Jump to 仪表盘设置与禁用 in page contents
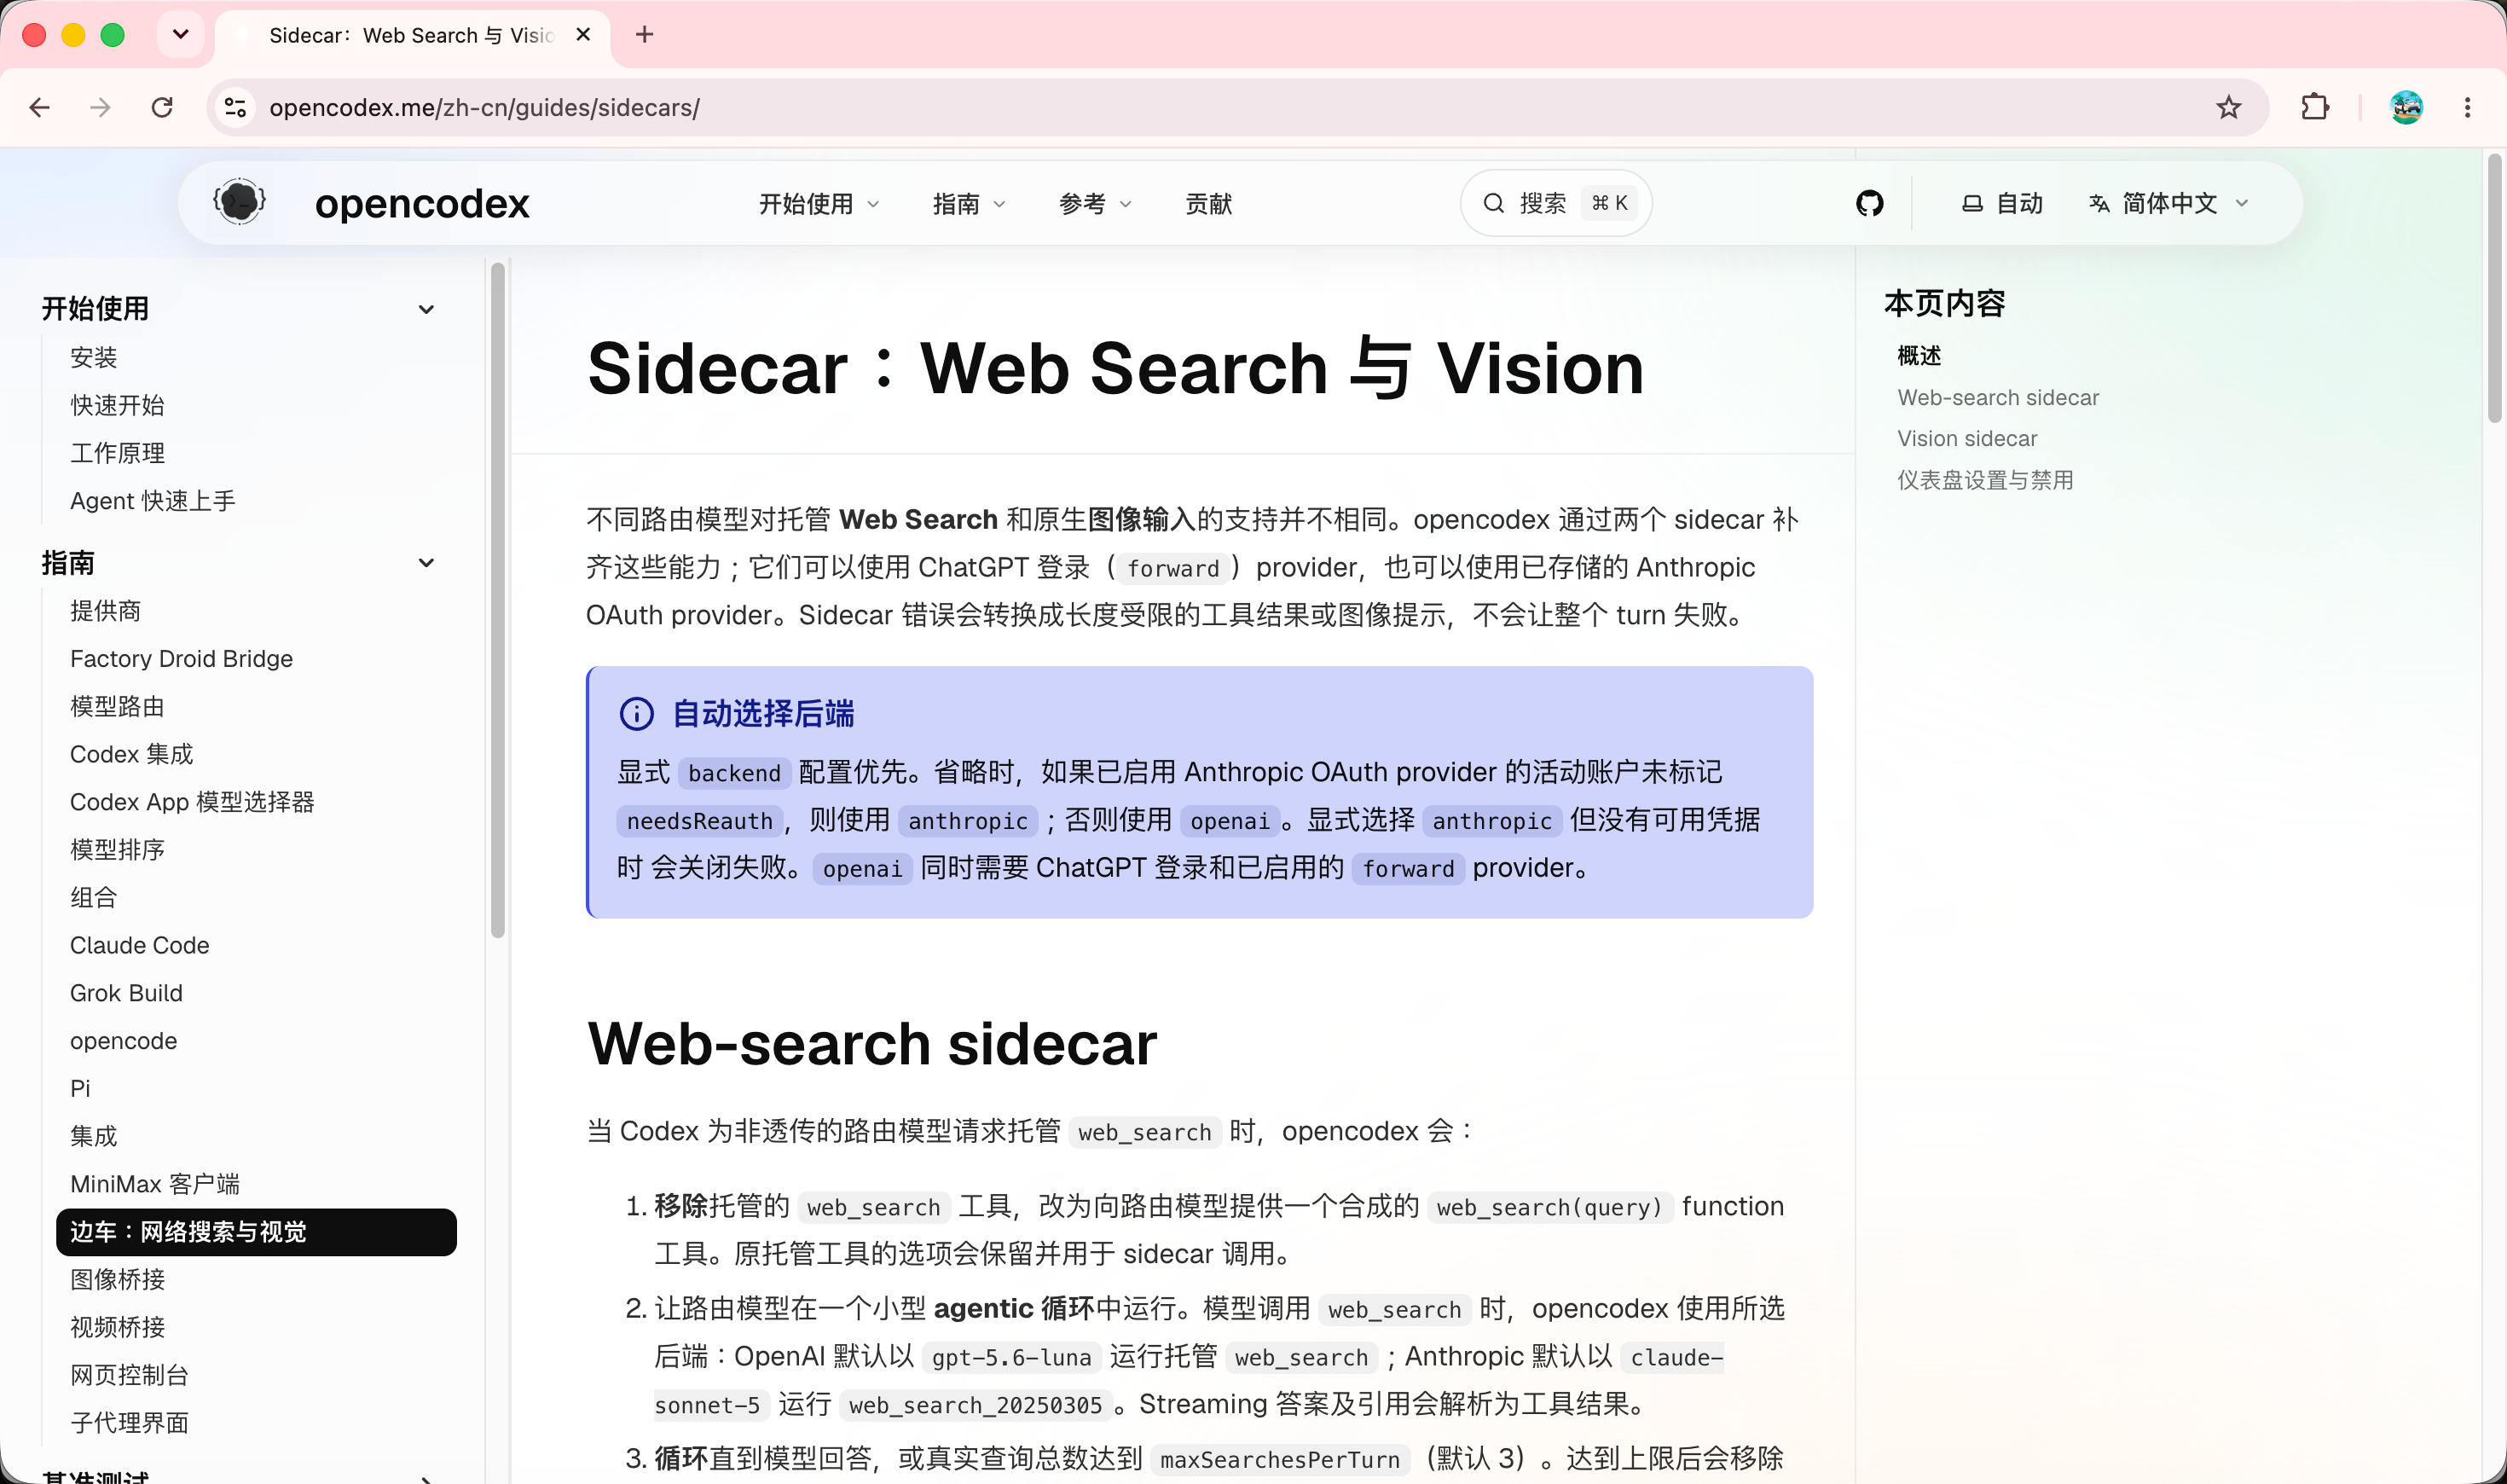 (x=1985, y=480)
